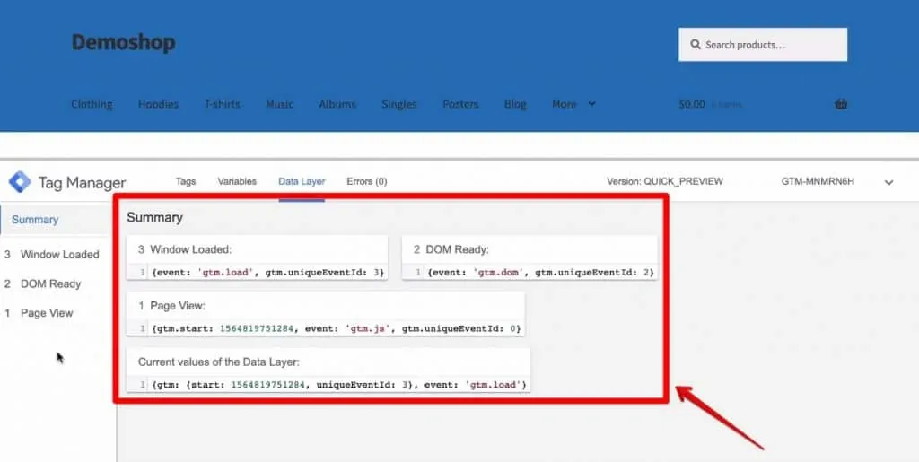Screen dimensions: 919x462
Task: Expand the More menu chevron
Action: 592,104
